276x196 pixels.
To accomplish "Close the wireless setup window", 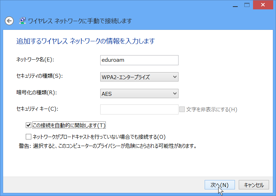I will [263, 5].
